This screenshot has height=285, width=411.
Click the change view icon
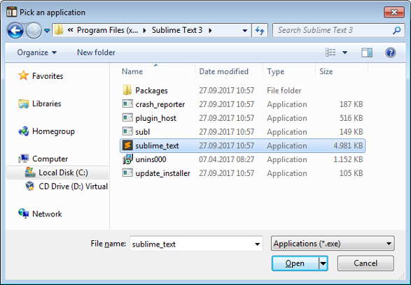(x=330, y=52)
